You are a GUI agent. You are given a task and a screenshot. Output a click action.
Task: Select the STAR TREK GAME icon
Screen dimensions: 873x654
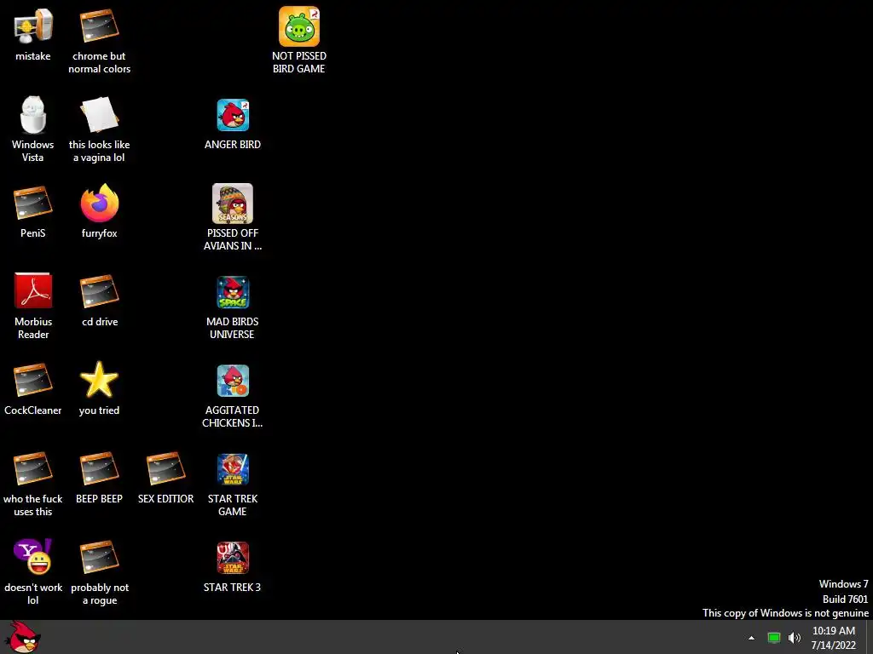click(x=233, y=469)
